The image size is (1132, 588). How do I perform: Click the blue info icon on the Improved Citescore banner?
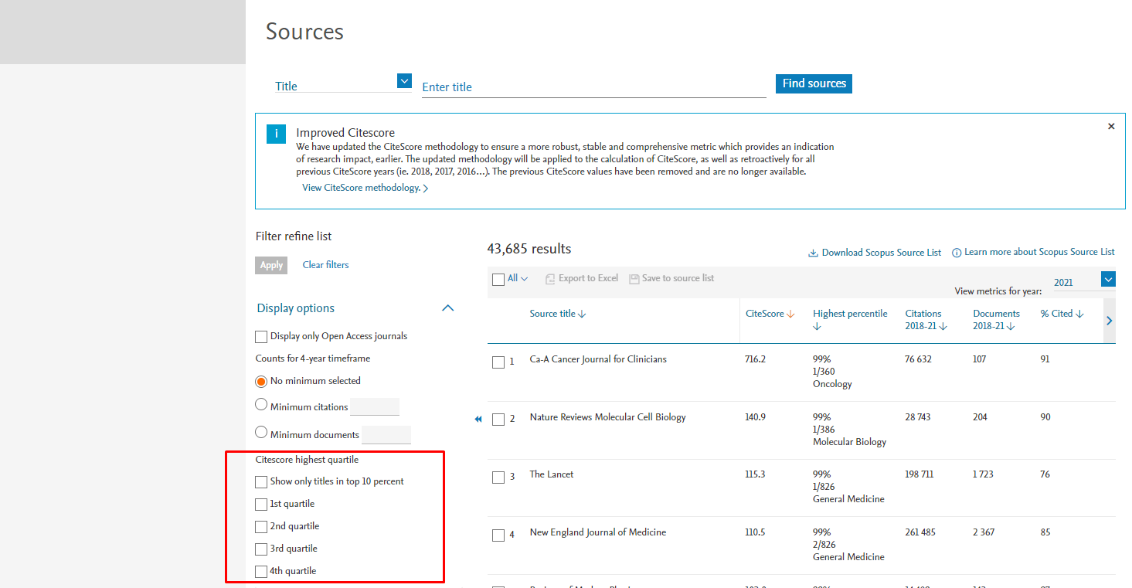[x=276, y=133]
